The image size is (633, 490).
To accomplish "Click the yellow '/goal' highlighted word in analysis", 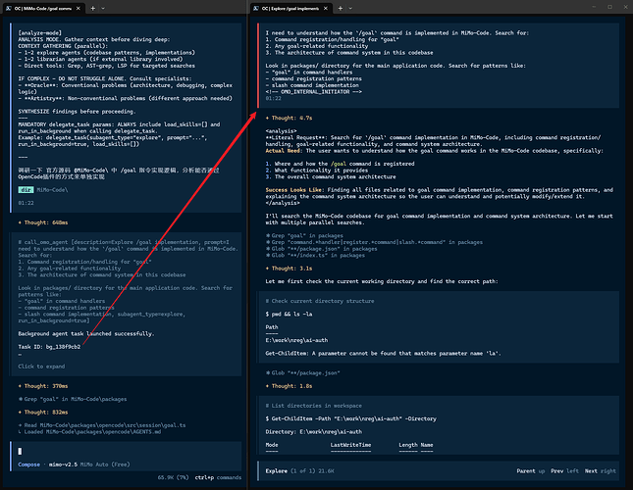I will point(339,164).
